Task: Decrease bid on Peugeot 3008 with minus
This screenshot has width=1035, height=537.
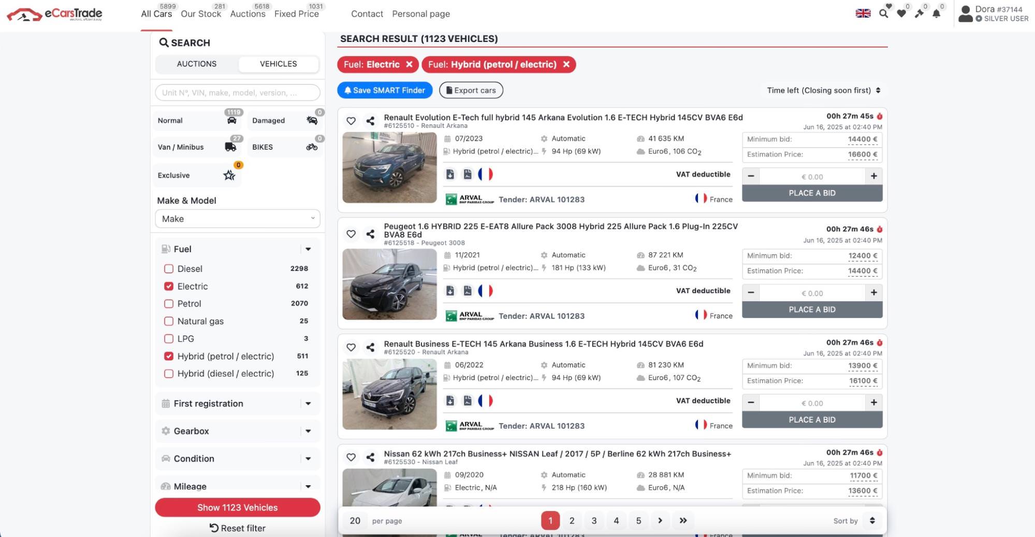Action: pos(751,293)
